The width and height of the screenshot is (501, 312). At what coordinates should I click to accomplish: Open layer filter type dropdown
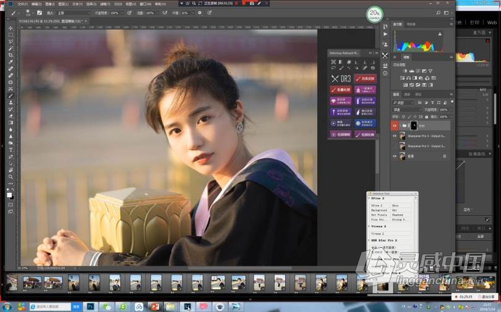(x=403, y=103)
